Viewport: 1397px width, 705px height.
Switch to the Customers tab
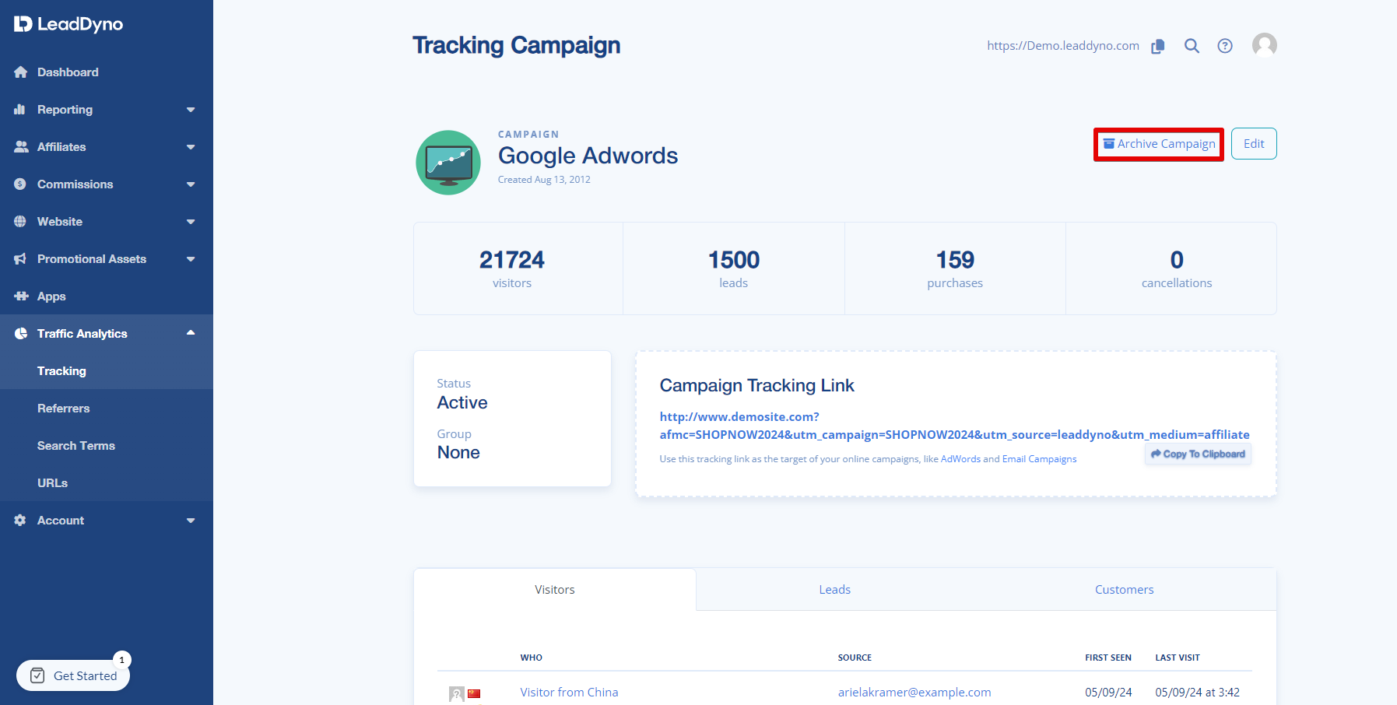pyautogui.click(x=1125, y=590)
